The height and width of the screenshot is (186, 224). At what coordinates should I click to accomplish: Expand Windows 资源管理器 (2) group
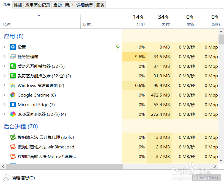pos(4,85)
